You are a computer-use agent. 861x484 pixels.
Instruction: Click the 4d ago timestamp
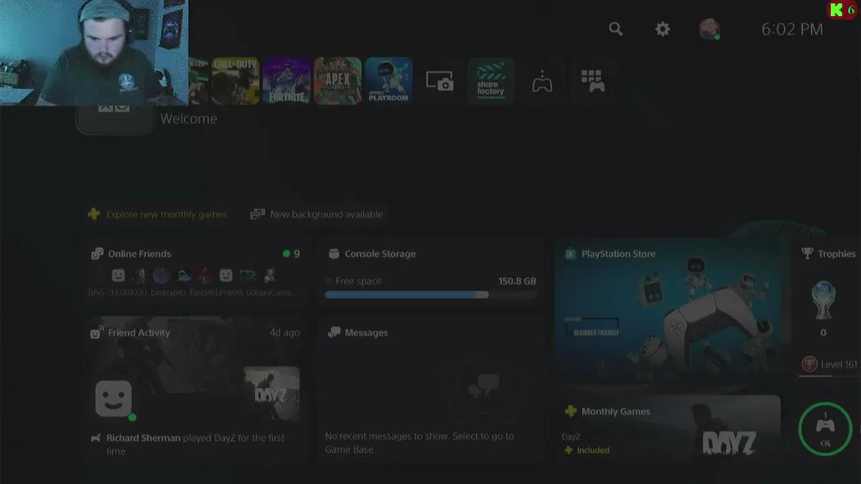point(285,332)
